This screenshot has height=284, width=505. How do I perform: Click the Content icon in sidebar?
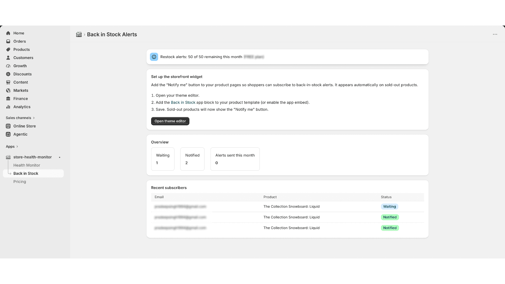coord(8,82)
